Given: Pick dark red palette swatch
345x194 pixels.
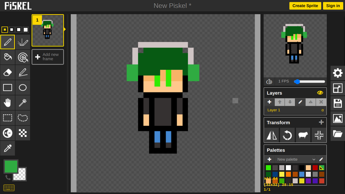Looking at the screenshot, I should tap(315, 168).
